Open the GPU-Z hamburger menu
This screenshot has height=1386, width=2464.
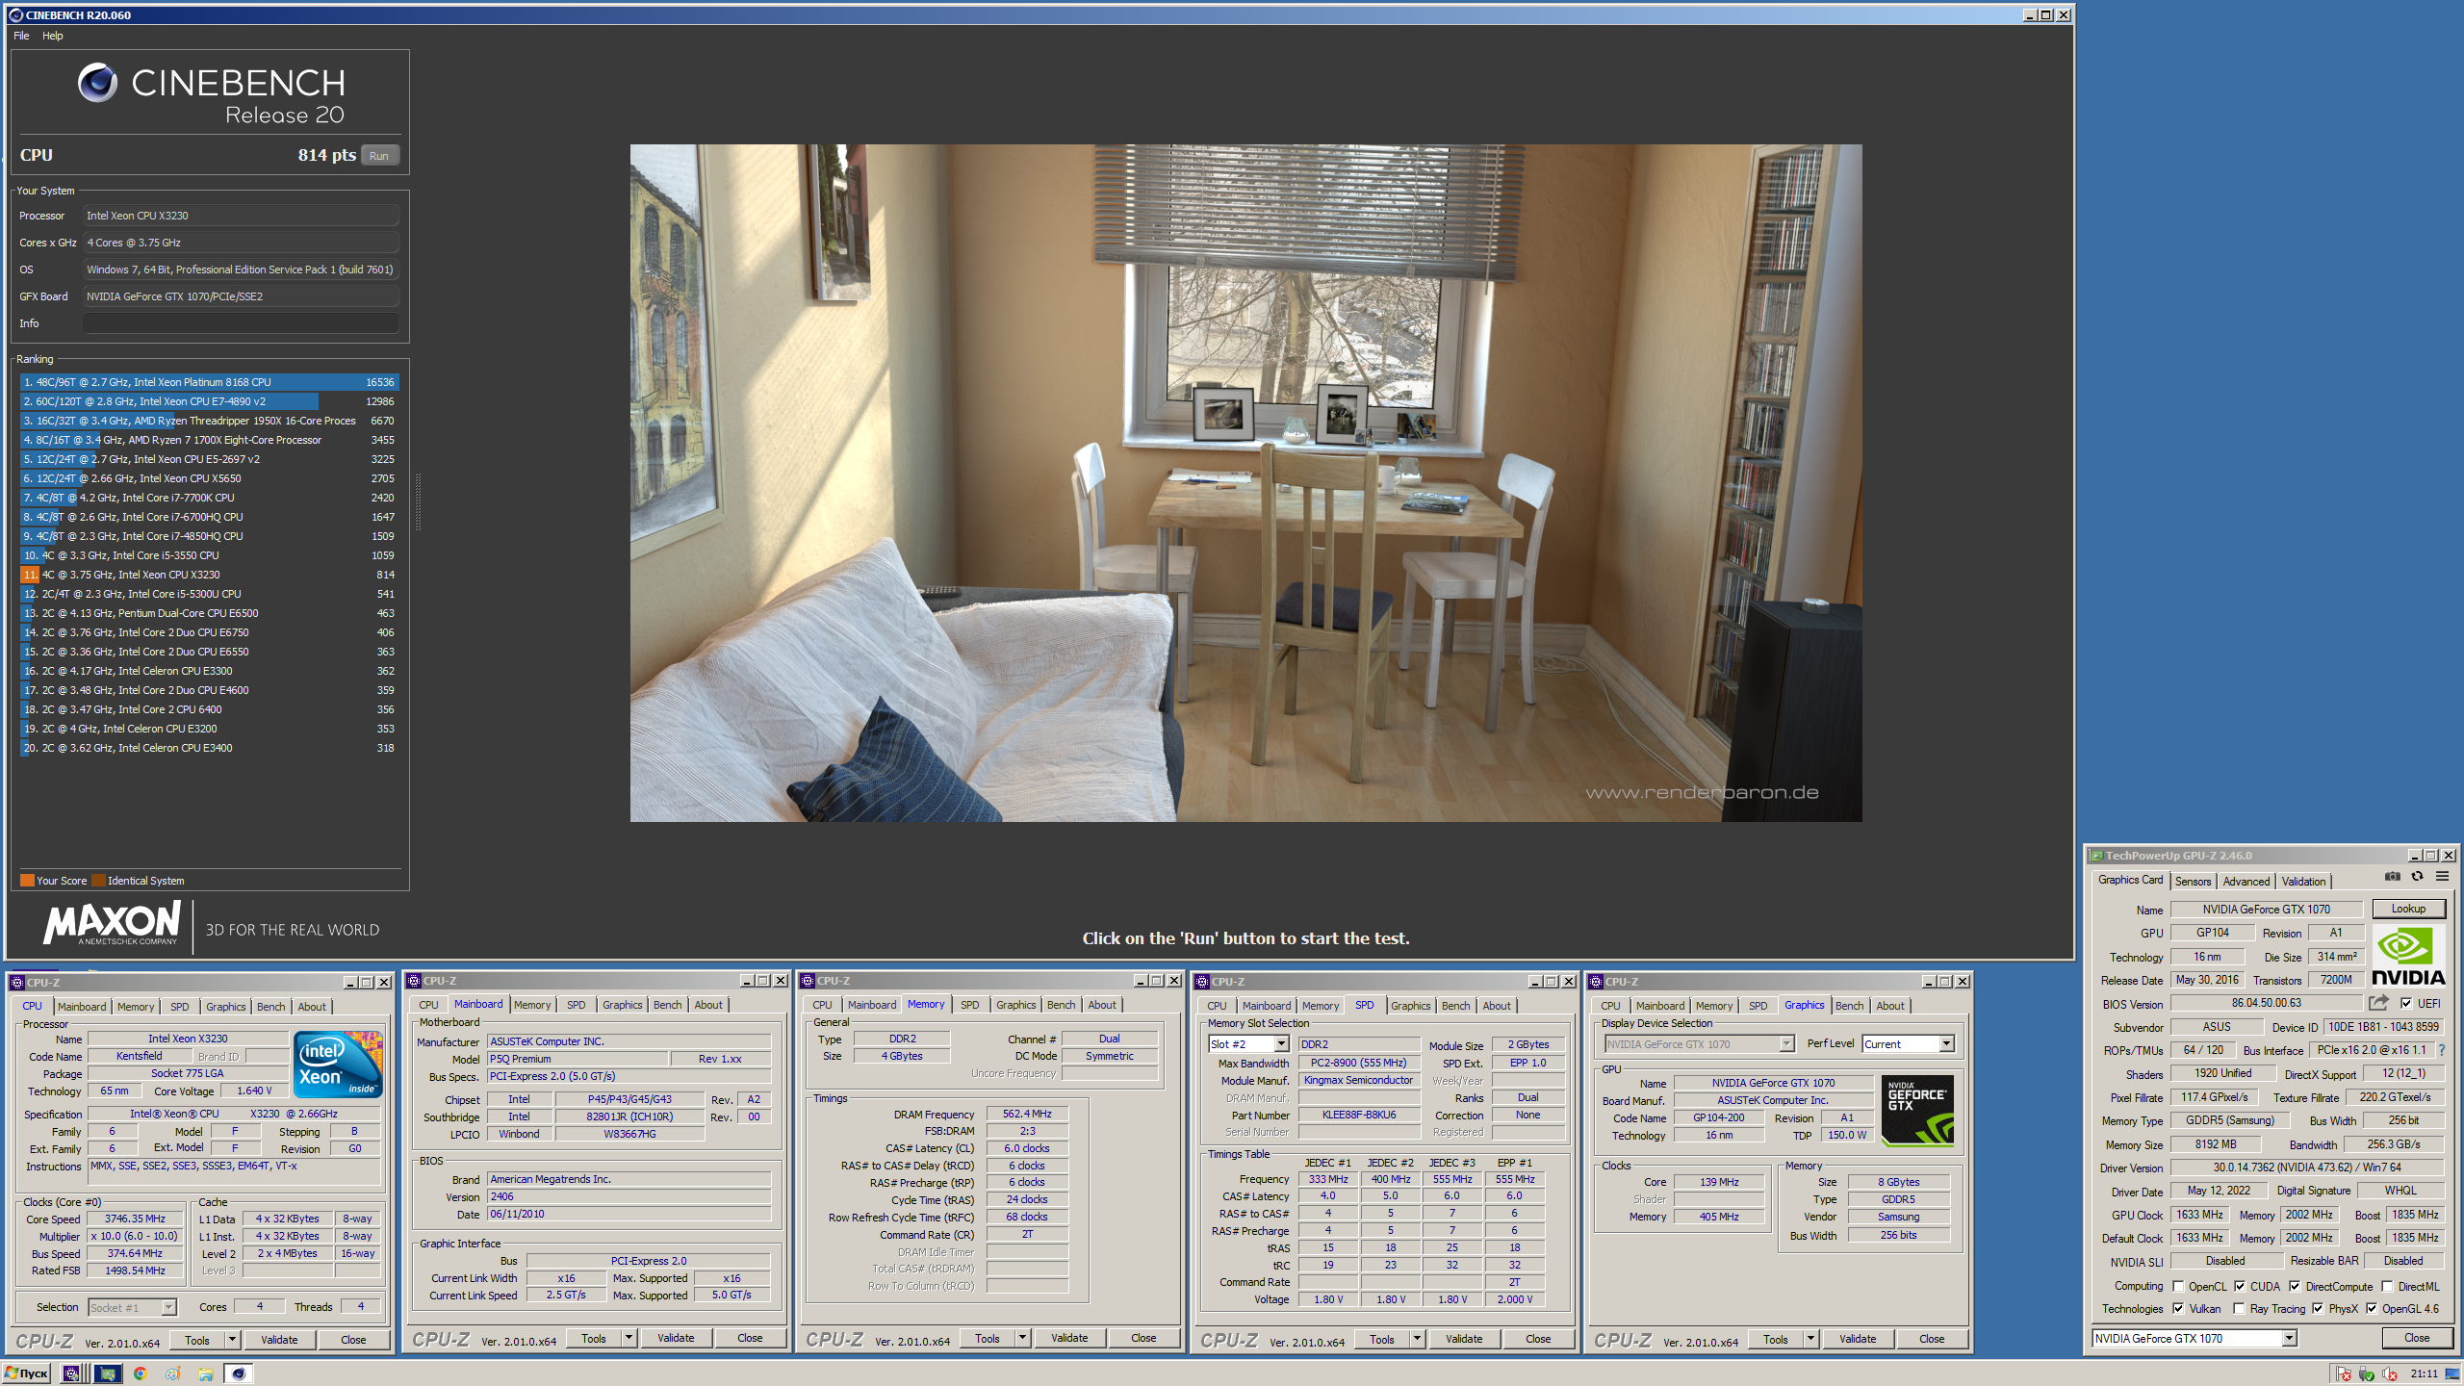(2442, 877)
